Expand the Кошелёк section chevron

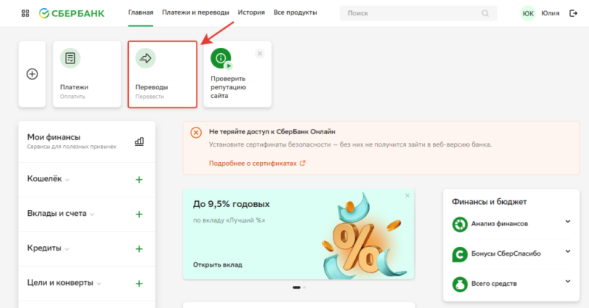point(67,180)
